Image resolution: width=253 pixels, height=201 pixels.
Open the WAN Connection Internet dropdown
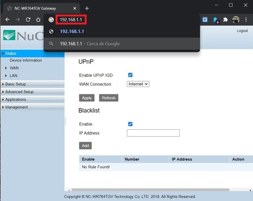pos(138,84)
